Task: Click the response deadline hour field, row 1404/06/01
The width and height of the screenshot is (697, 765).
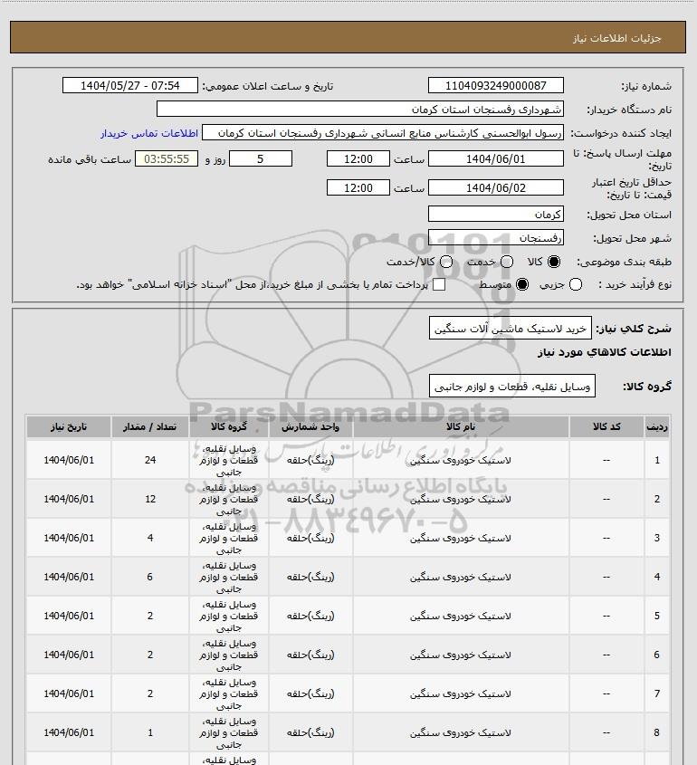Action: coord(358,159)
